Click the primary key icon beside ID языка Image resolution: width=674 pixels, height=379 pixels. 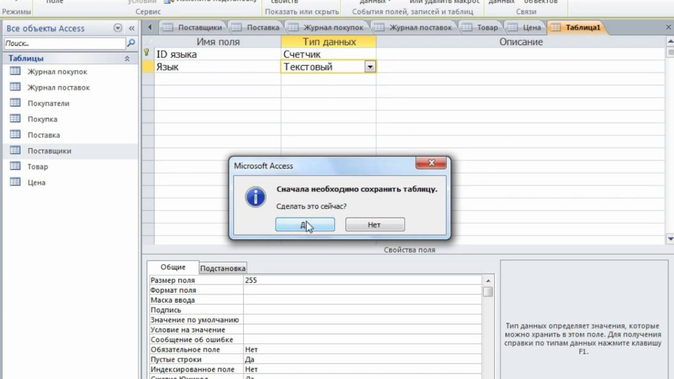(x=147, y=53)
